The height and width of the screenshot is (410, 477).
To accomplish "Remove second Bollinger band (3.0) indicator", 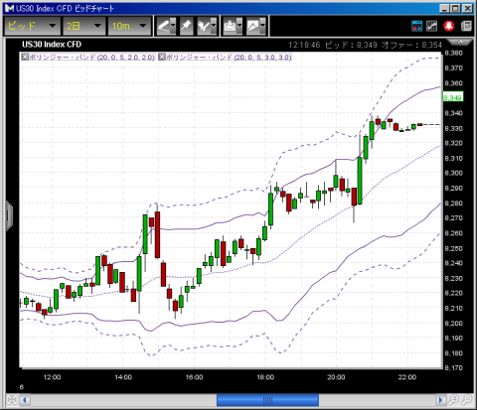I will (x=162, y=57).
